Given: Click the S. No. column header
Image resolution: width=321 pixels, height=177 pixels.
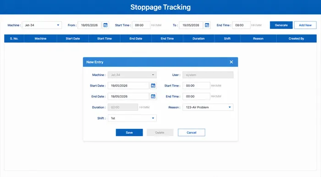Looking at the screenshot, I should [14, 39].
